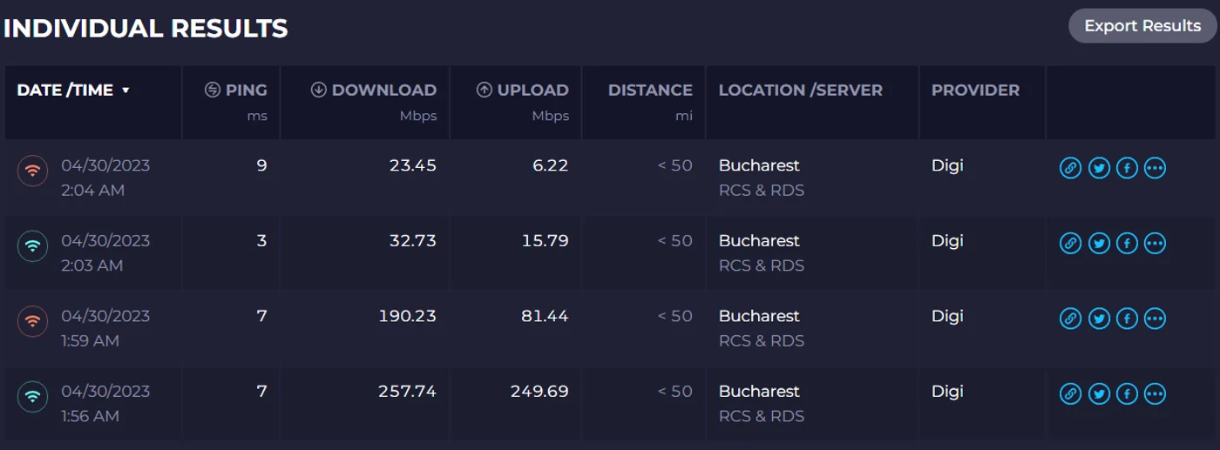This screenshot has width=1220, height=450.
Task: Open the 04/30/2023 2:03 AM result
Action: 105,252
